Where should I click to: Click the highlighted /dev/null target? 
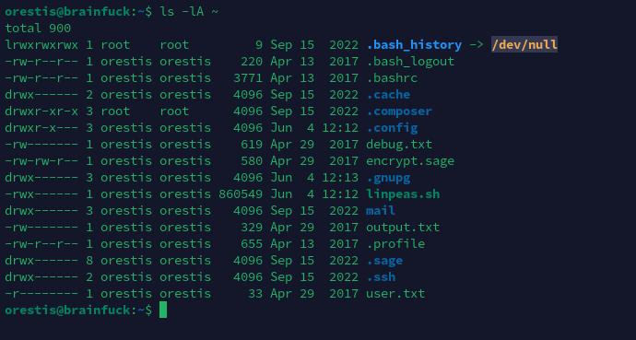524,44
